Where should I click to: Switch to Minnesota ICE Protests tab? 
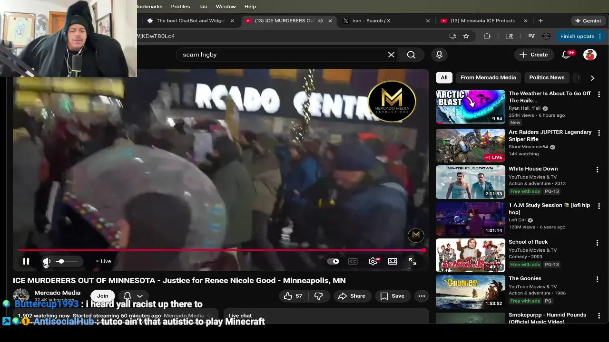(483, 21)
